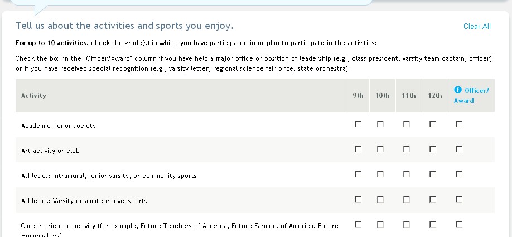The height and width of the screenshot is (237, 512).
Task: Tick 12th grade for Intramural athletics
Action: point(433,174)
